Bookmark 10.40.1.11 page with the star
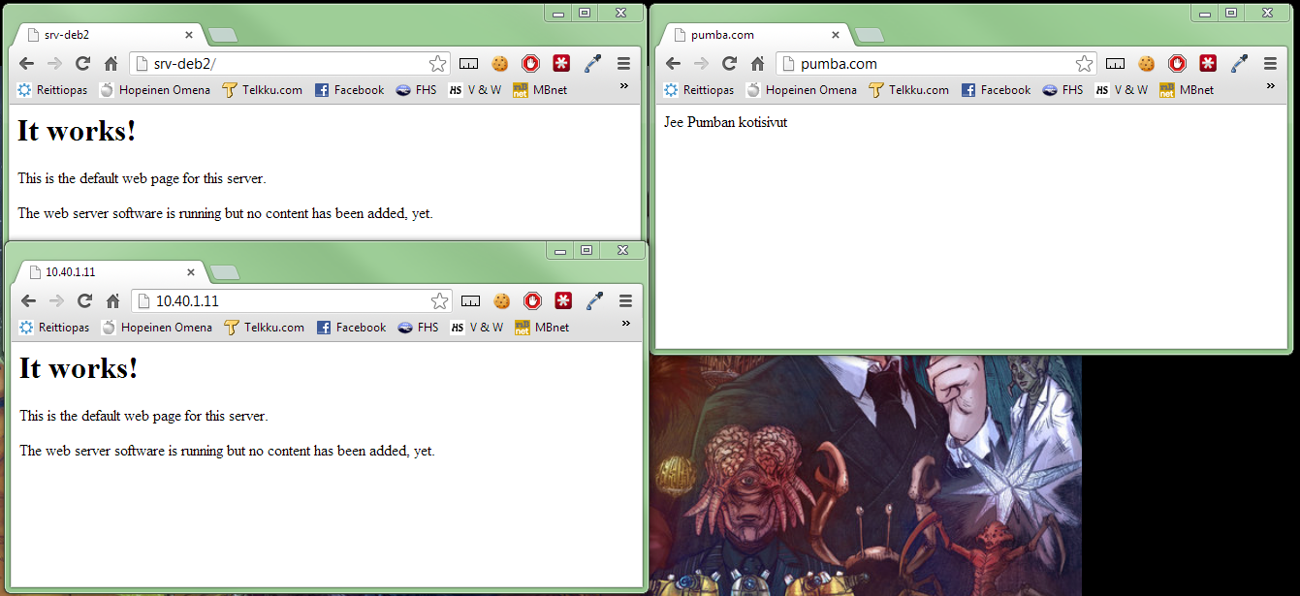This screenshot has height=596, width=1300. 439,301
